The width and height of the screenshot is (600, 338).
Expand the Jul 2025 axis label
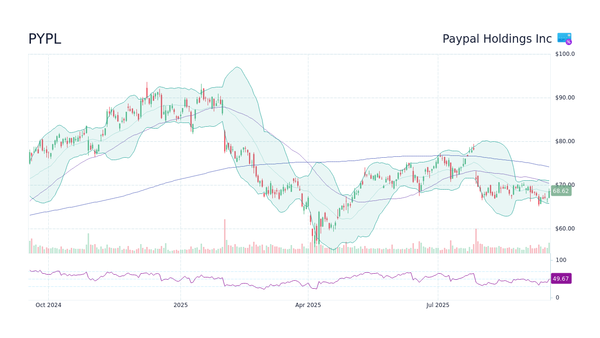[438, 305]
